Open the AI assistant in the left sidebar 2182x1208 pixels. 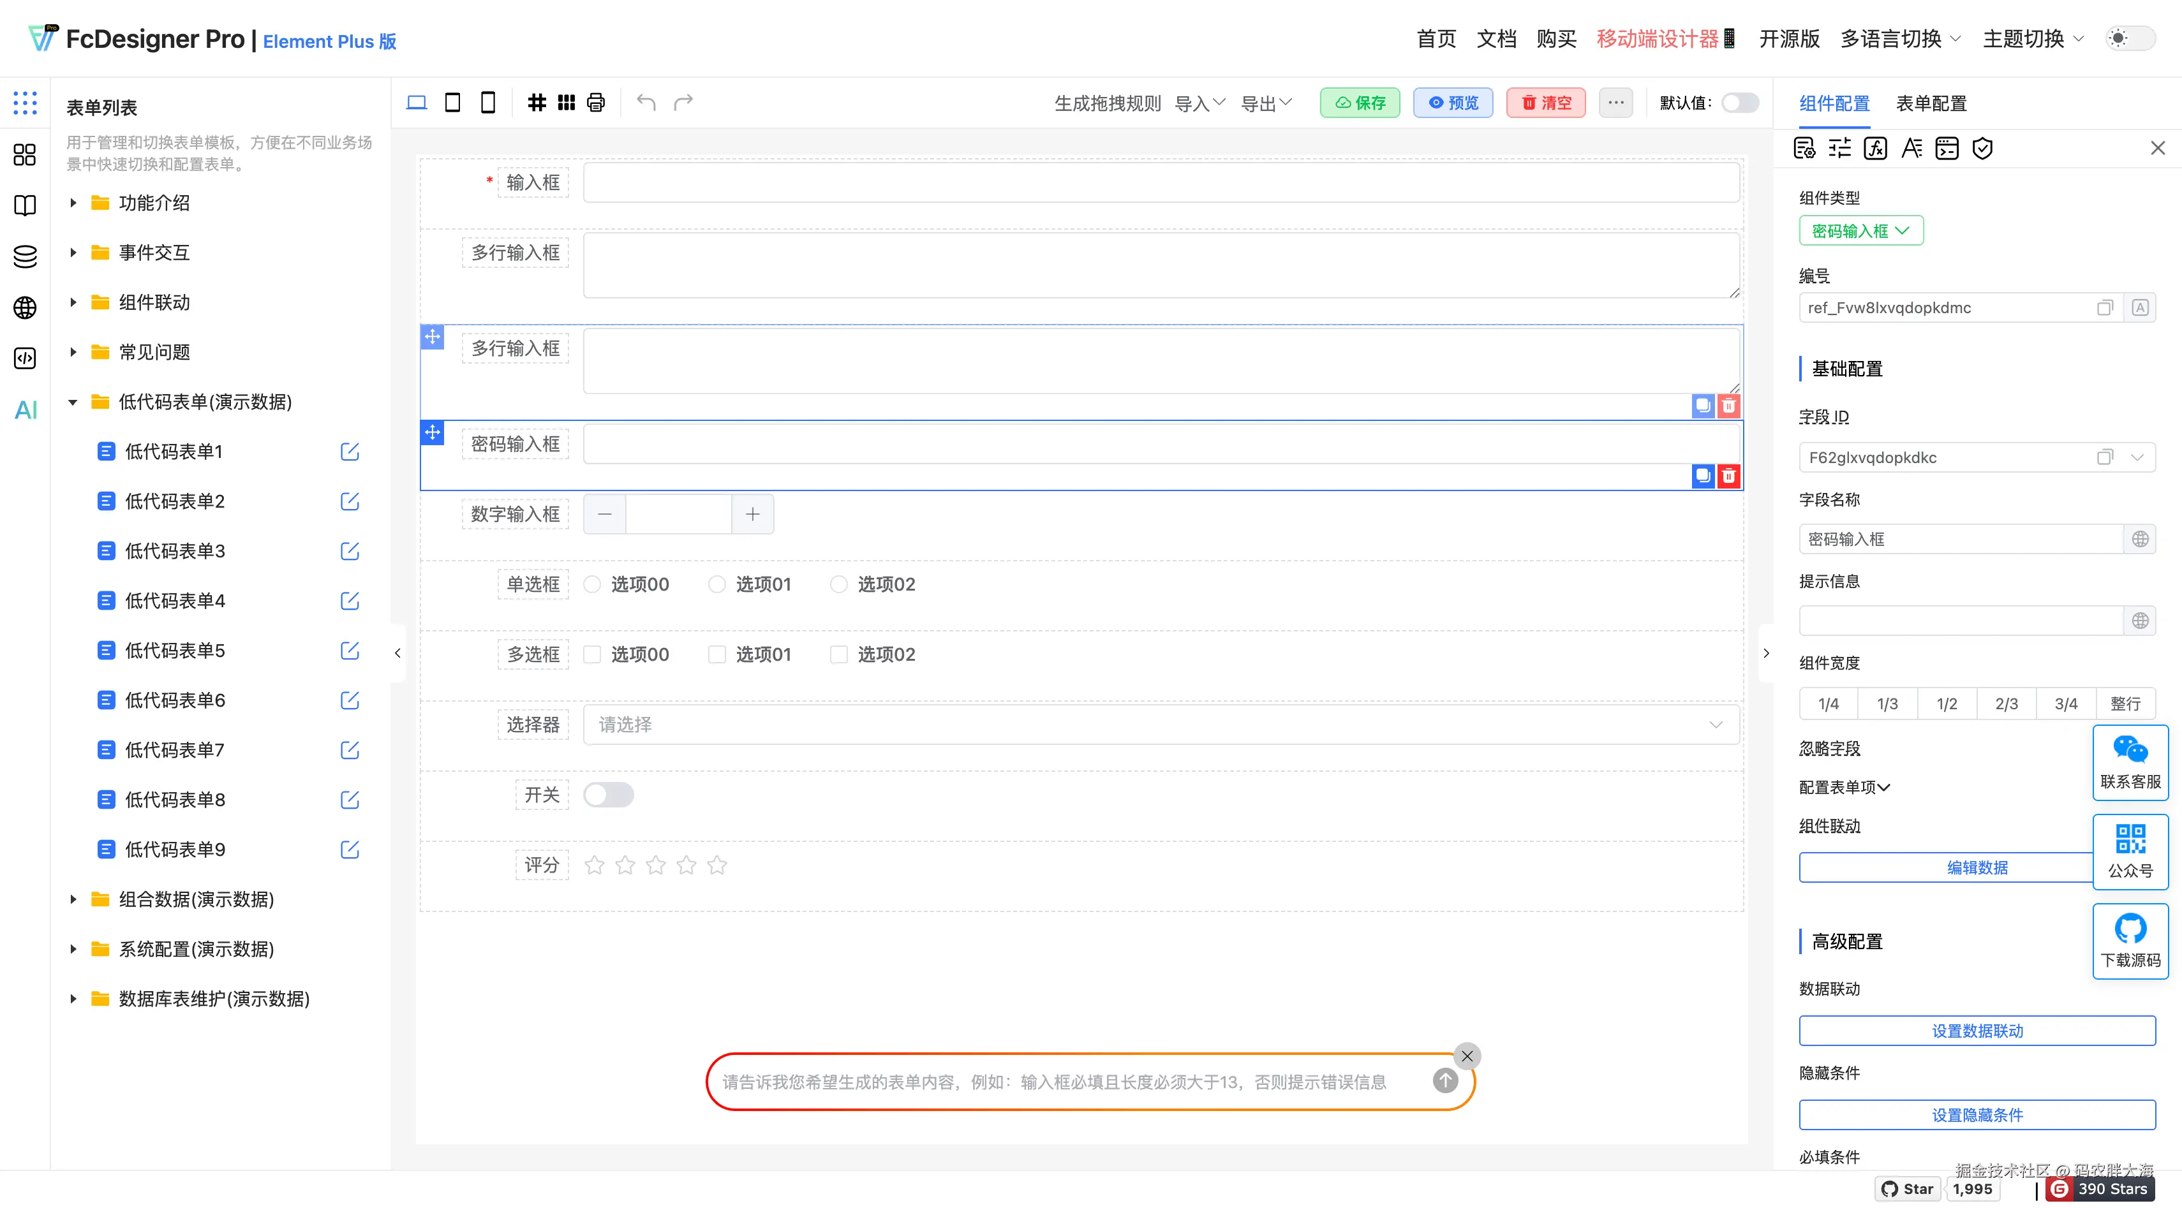point(26,411)
